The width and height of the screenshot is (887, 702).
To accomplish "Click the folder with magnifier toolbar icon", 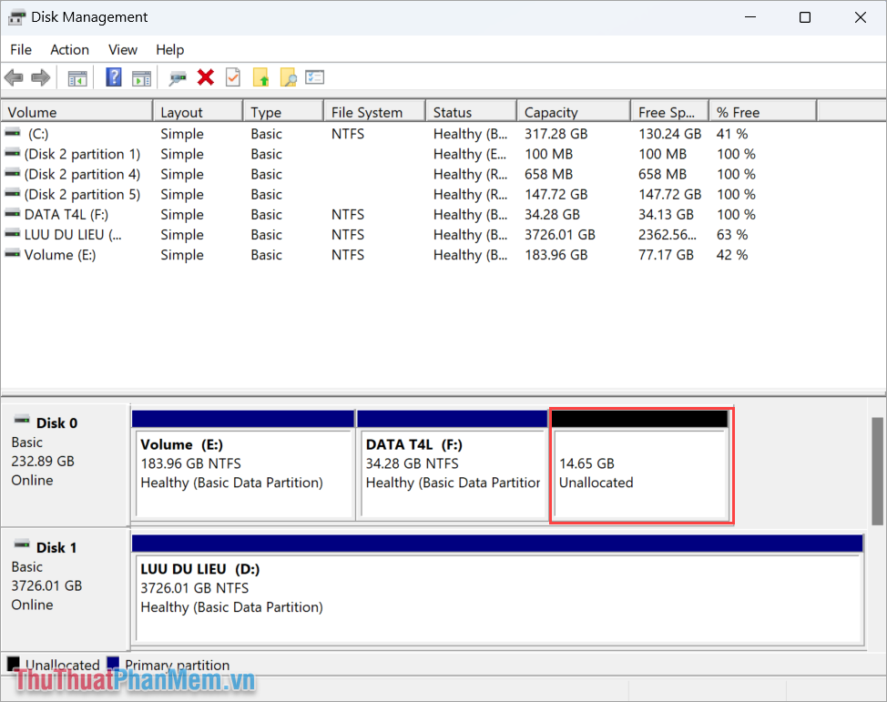I will [288, 77].
